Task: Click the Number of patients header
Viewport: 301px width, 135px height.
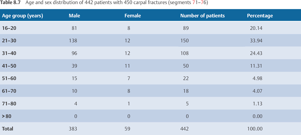Action: point(202,16)
